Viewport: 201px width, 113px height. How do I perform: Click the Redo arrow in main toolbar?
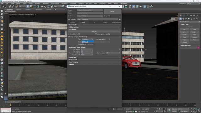6,7
